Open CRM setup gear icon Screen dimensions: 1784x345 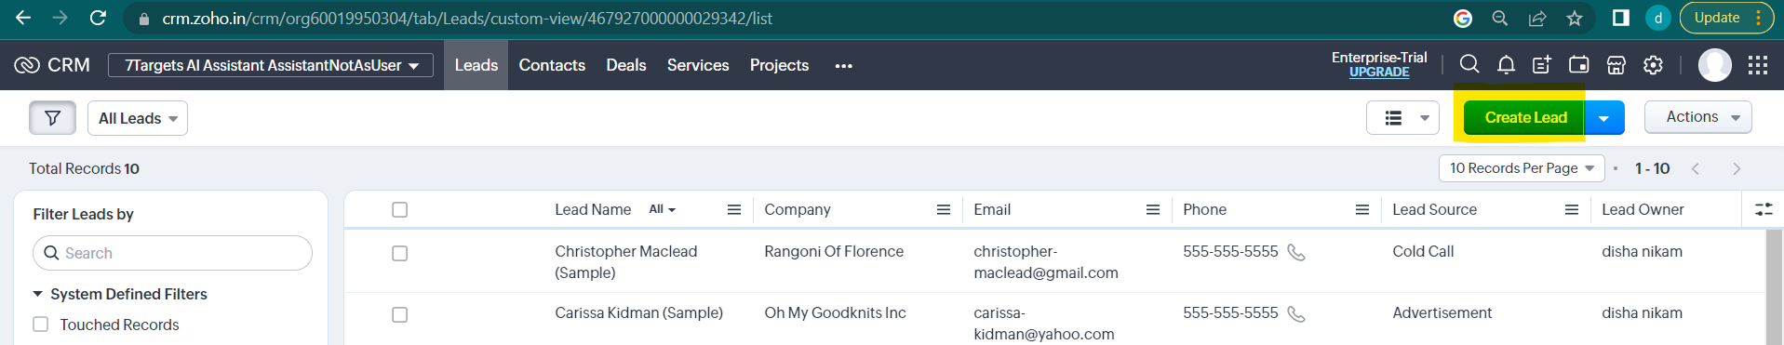pyautogui.click(x=1653, y=64)
